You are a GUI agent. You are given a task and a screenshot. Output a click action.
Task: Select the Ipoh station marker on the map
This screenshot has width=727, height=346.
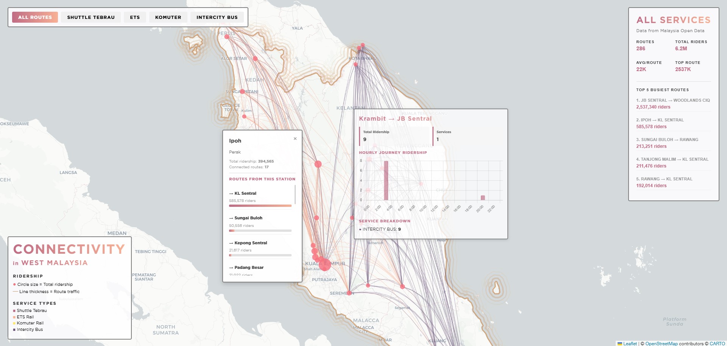point(317,164)
